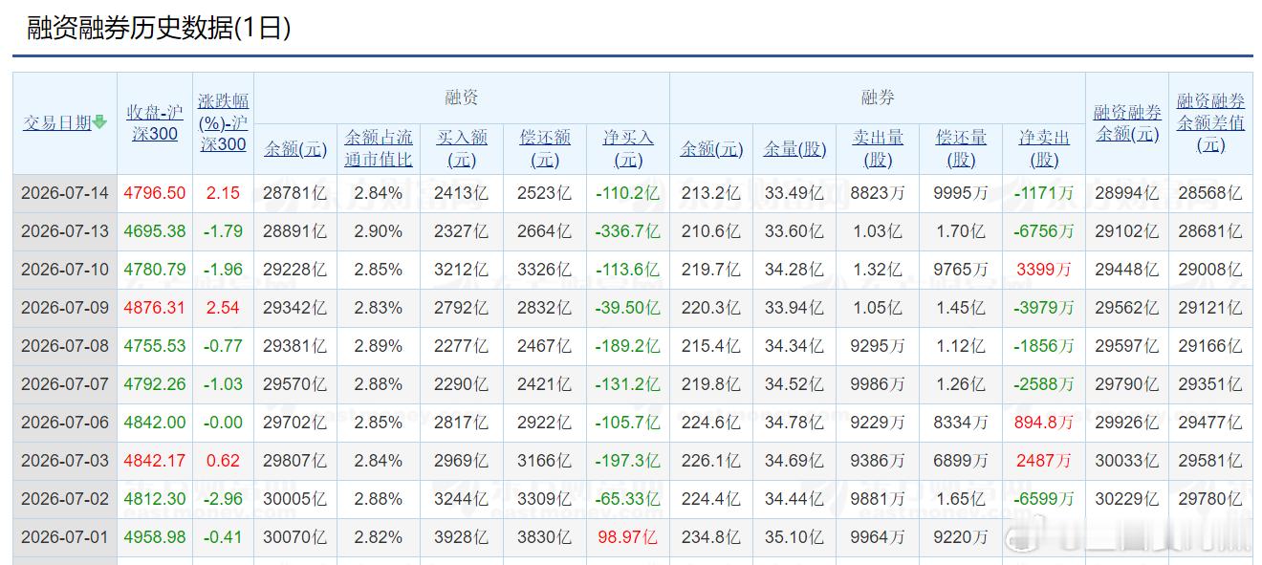The image size is (1262, 565).
Task: Click the 涨跌幅(%)-沪深300 header link
Action: 223,122
